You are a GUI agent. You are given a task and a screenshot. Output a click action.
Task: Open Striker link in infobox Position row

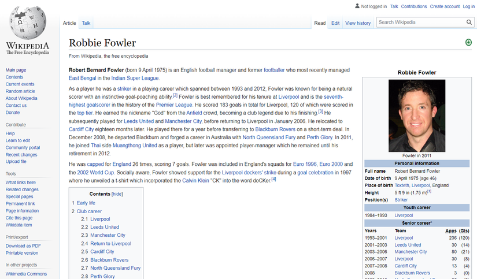pyautogui.click(x=401, y=200)
